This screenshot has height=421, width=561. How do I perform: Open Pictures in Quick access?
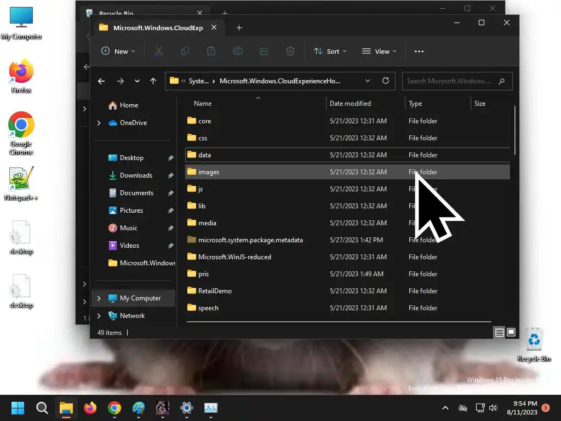click(131, 210)
